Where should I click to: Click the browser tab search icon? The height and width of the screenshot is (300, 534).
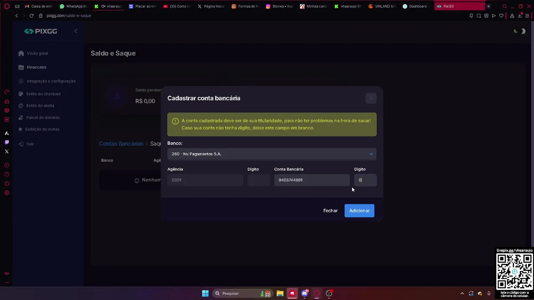coord(504,6)
